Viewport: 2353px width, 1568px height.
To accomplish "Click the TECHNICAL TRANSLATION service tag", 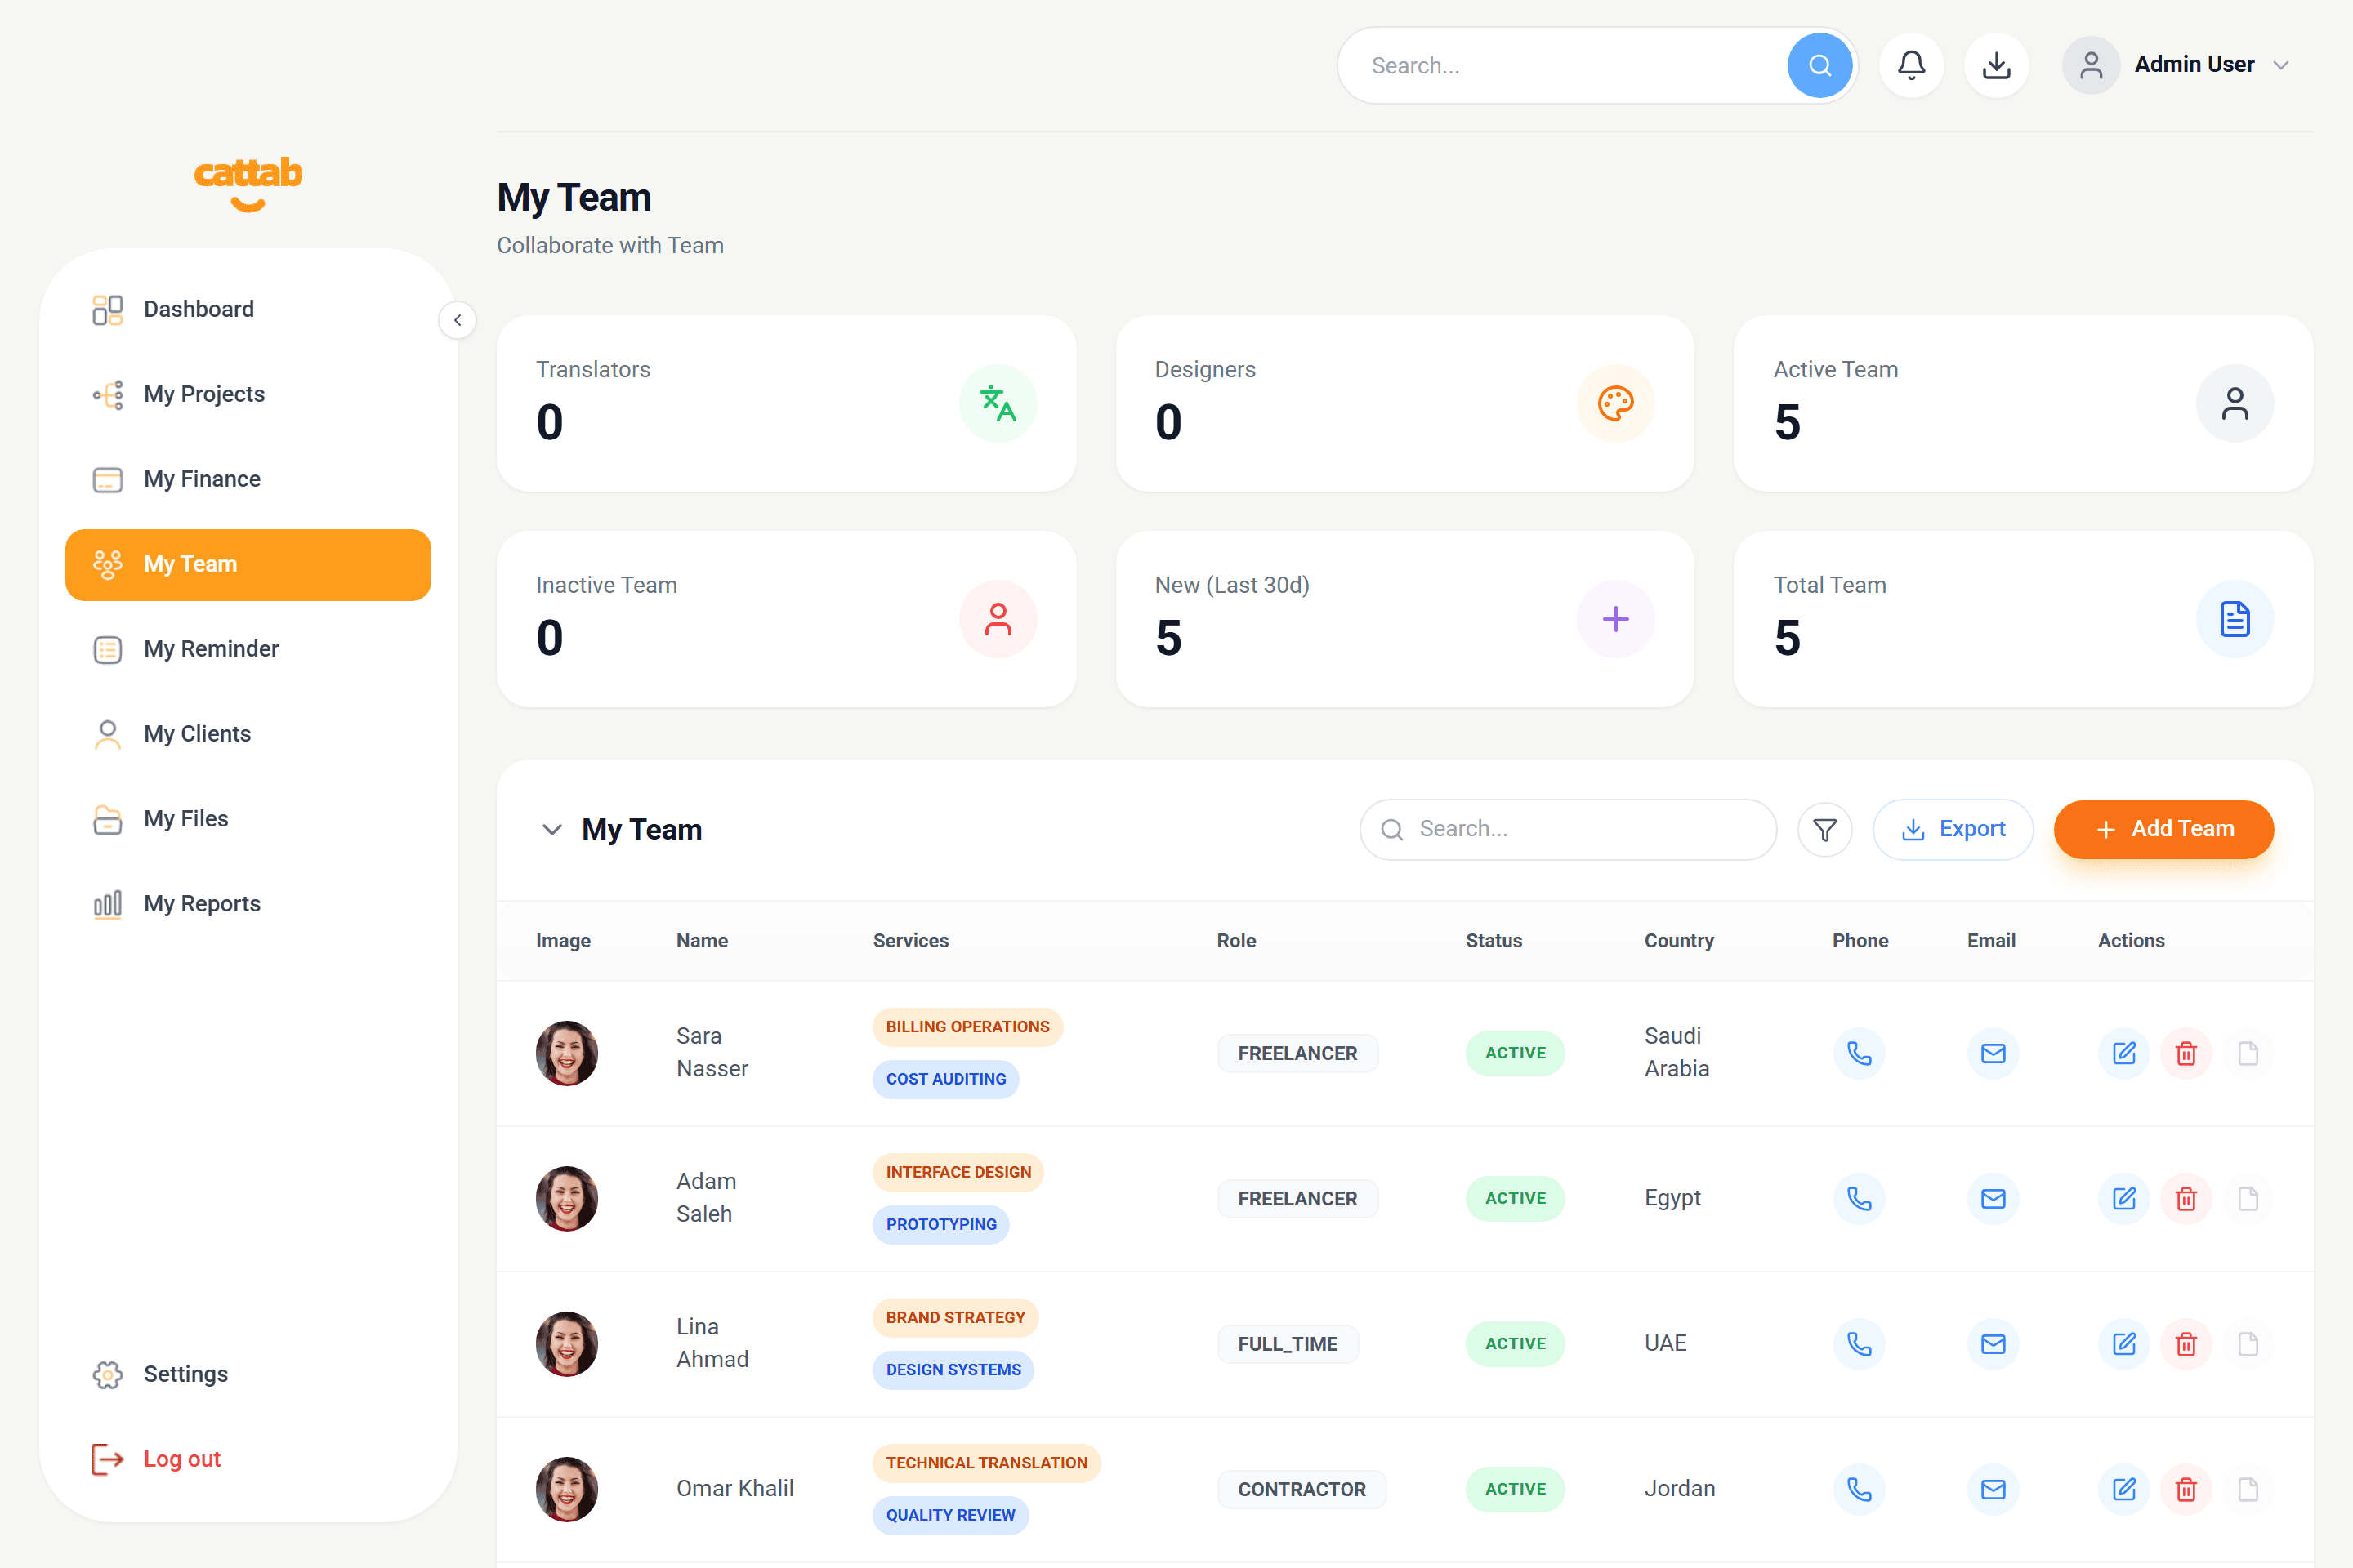I will (x=986, y=1463).
